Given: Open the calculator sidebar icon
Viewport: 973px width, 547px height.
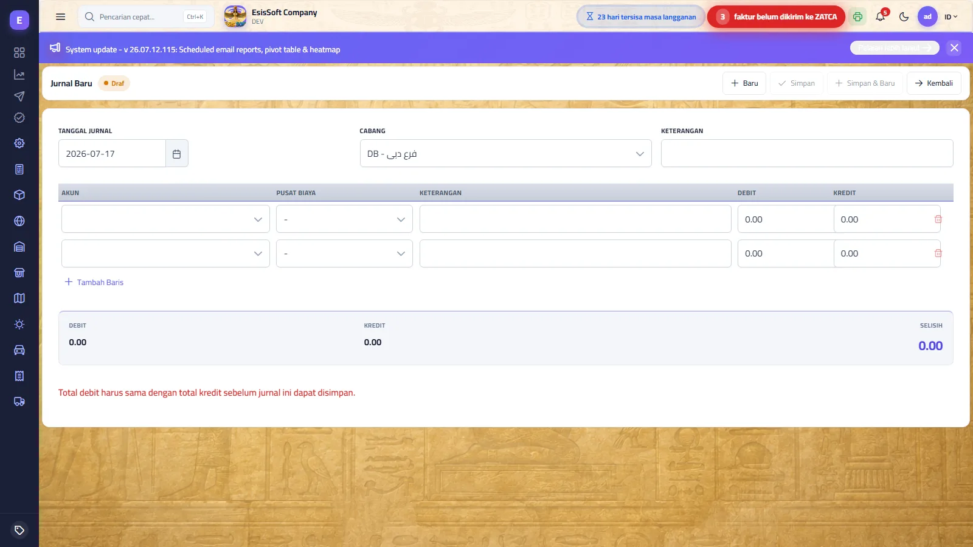Looking at the screenshot, I should pos(19,169).
